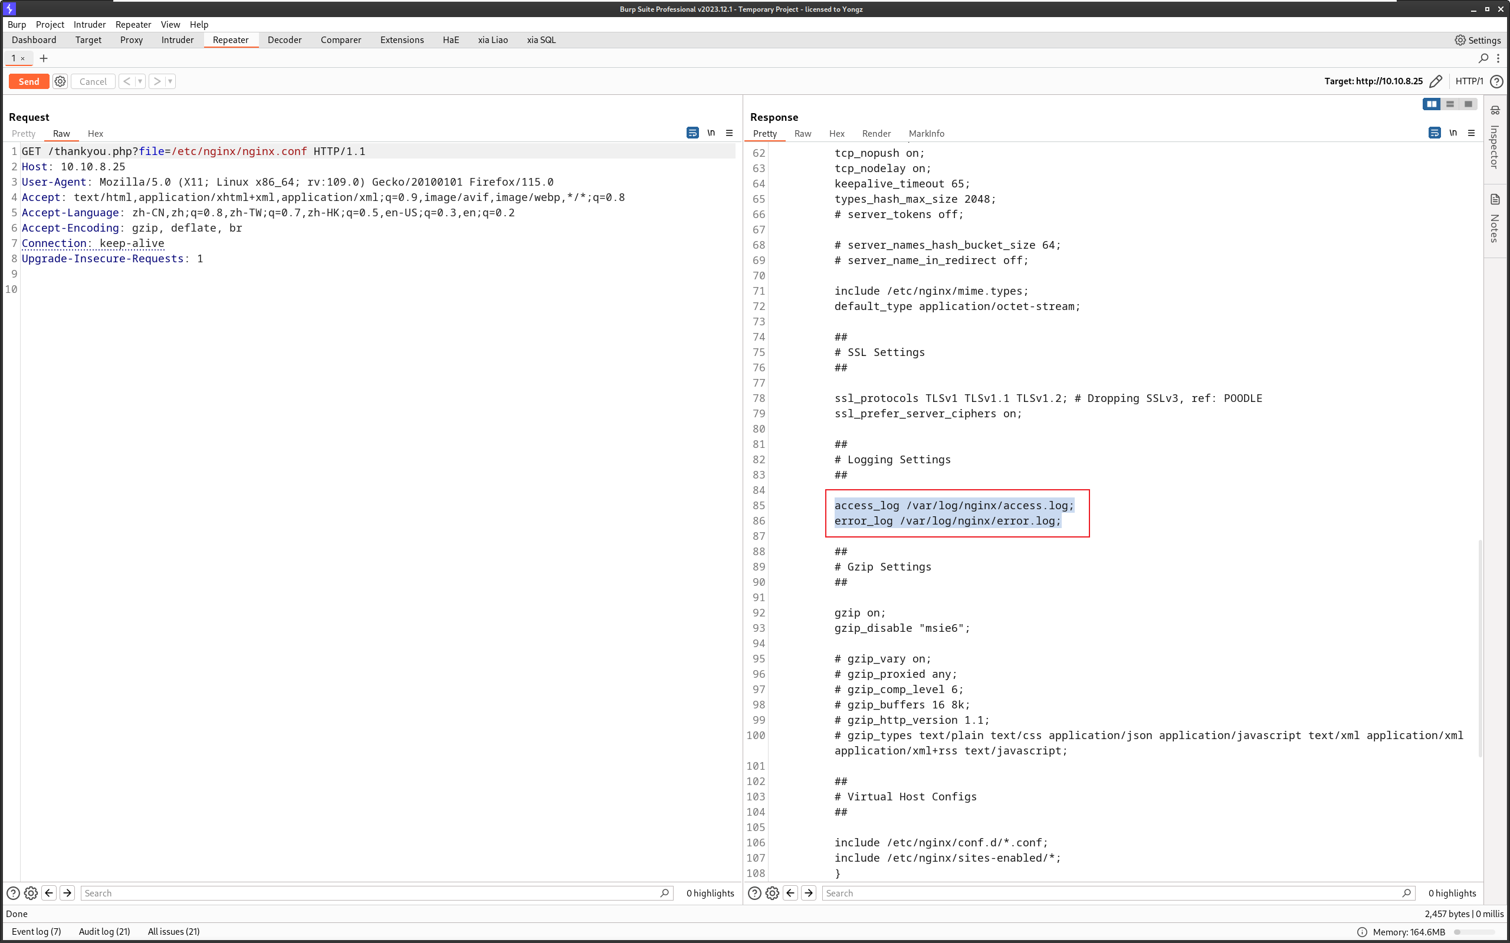
Task: Open Repeater help question mark icon
Action: click(1496, 82)
